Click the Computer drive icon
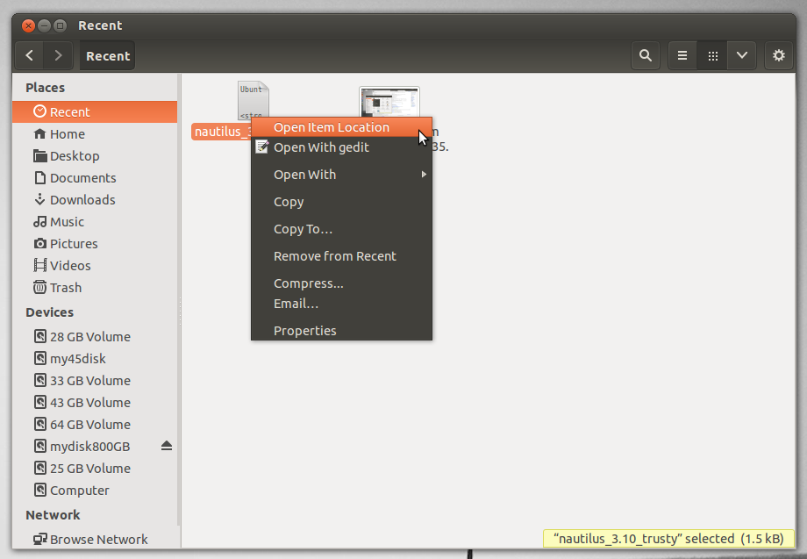 [40, 490]
